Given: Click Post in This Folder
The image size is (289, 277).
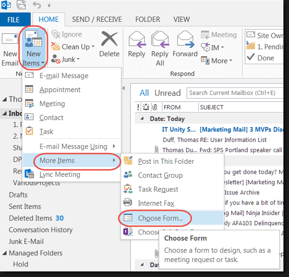Looking at the screenshot, I should pyautogui.click(x=172, y=161).
